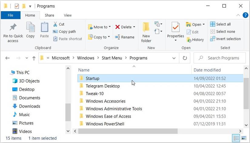The image size is (250, 143).
Task: Click the Copy icon in Clipboard group
Action: (x=30, y=28)
